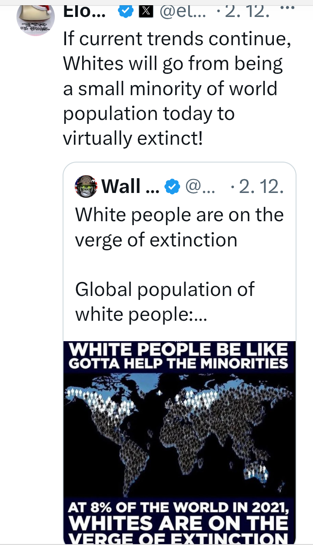This screenshot has height=545, width=313.
Task: Click the "If current trends continue" post text
Action: pyautogui.click(x=177, y=39)
